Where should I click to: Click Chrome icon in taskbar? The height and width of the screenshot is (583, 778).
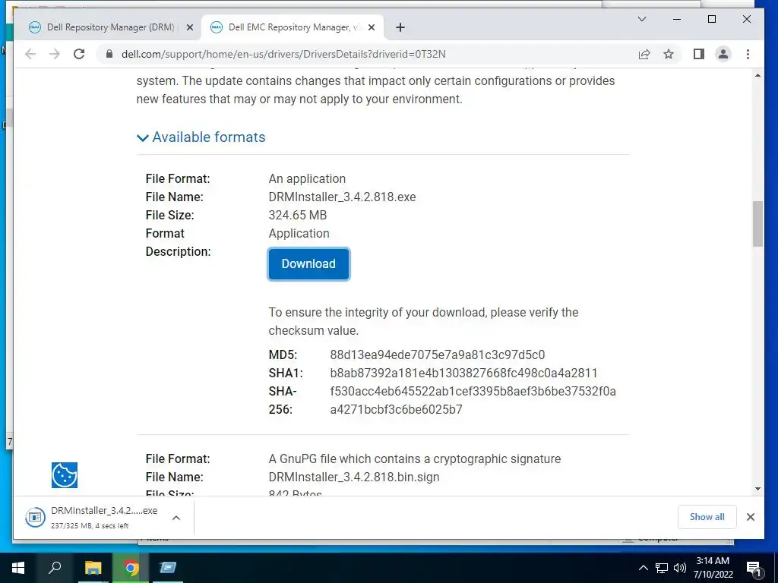pos(131,568)
